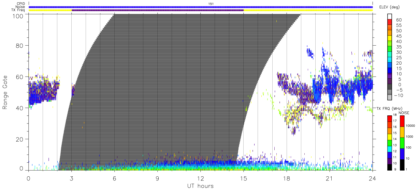
Task: Select the cyan TX FRQ segment between 13 and 12
Action: coord(390,149)
